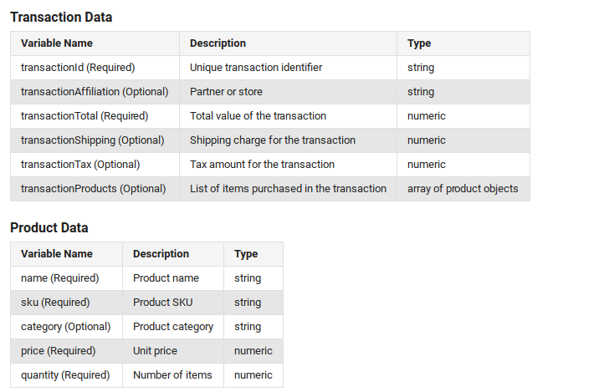Click the transactionProducts (Optional) variable name
The width and height of the screenshot is (604, 392).
point(95,189)
